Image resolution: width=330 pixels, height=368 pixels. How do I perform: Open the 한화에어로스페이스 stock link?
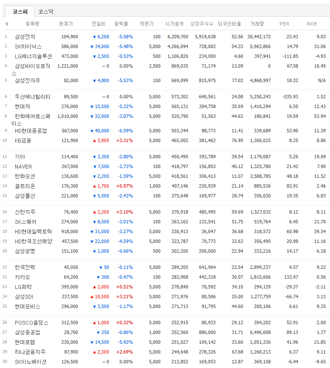[x=31, y=120]
